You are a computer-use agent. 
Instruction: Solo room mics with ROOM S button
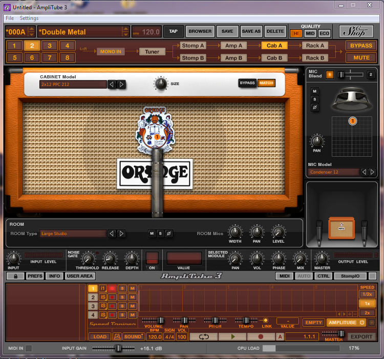coord(160,234)
